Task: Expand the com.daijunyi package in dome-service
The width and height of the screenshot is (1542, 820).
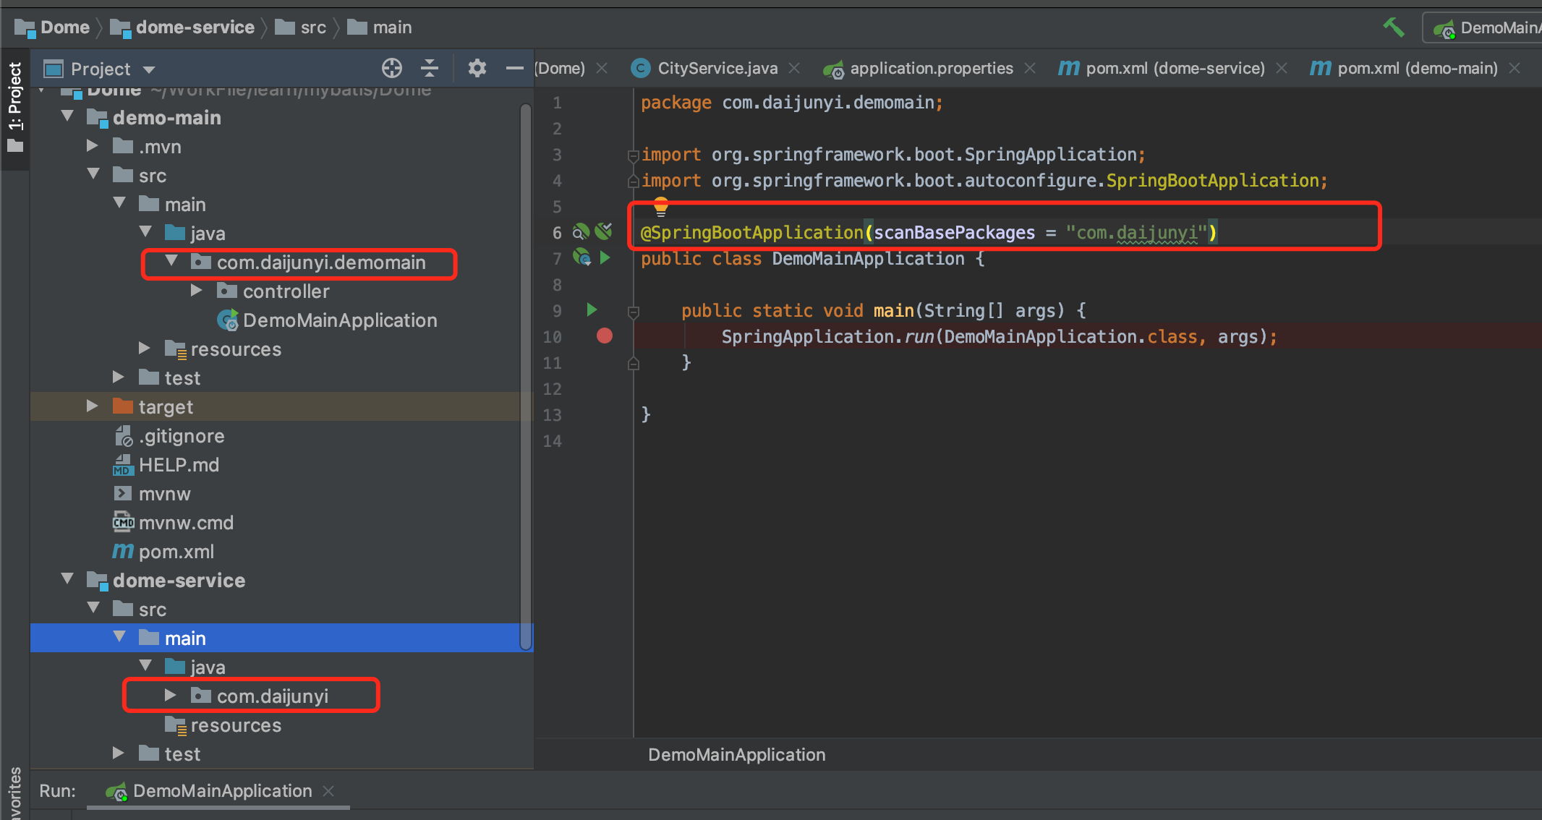Action: (x=171, y=696)
